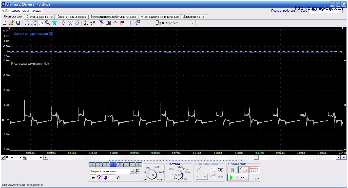Click the divider split toolbar icon

[x=115, y=23]
